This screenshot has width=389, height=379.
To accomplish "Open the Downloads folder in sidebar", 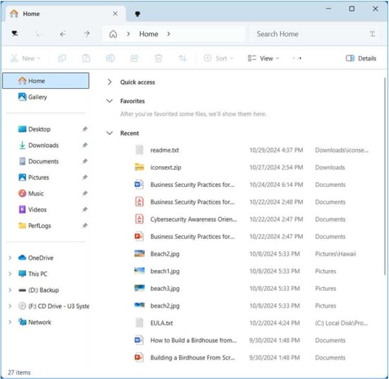I will (x=43, y=145).
